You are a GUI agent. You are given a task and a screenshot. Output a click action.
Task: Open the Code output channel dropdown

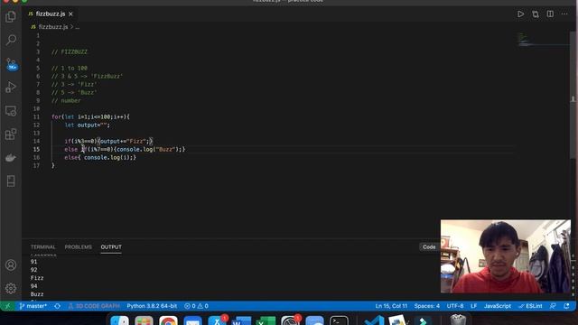pyautogui.click(x=429, y=246)
